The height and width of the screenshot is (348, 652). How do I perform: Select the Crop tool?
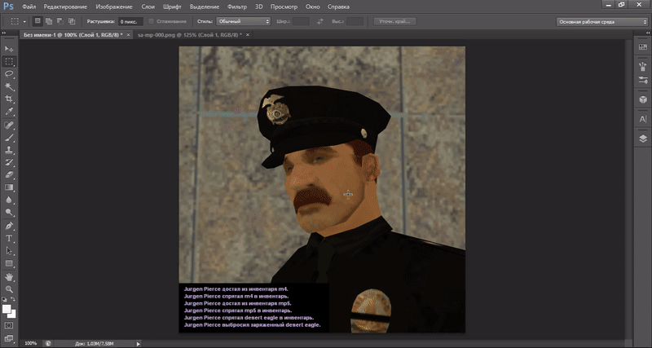click(9, 99)
